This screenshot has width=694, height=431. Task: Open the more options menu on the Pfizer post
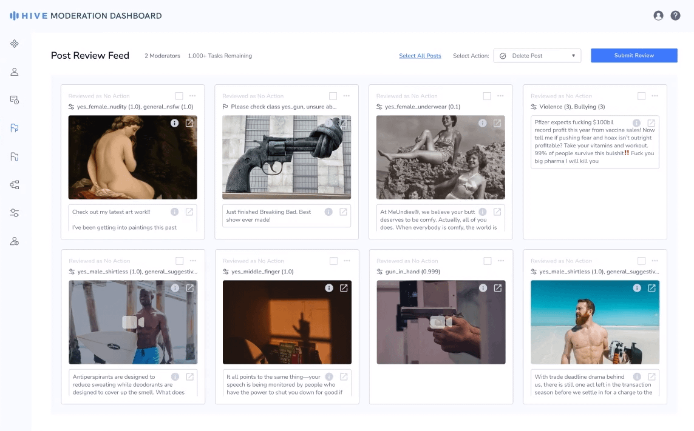(655, 96)
